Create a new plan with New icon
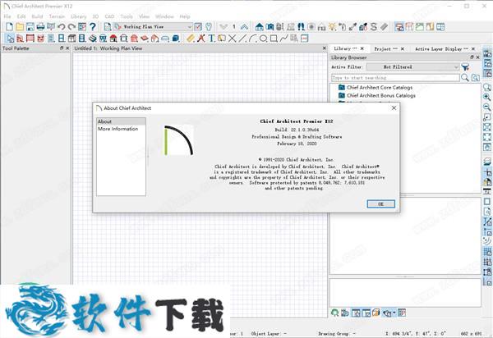Image resolution: width=493 pixels, height=338 pixels. tap(9, 27)
